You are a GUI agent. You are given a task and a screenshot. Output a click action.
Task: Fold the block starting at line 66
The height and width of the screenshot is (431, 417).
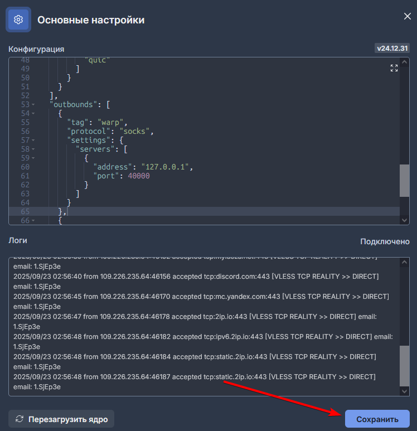33,221
